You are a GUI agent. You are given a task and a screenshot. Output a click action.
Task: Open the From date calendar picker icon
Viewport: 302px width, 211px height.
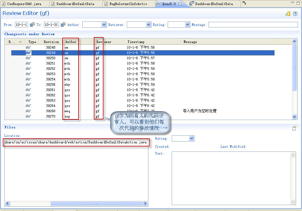click(32, 25)
